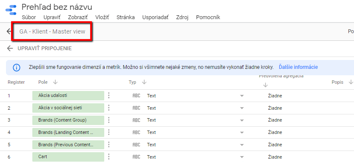Click ABC type icon in Brands (Content Group) row
The width and height of the screenshot is (354, 162).
[x=136, y=120]
